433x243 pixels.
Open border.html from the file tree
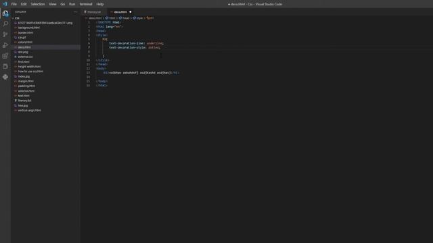pos(26,32)
